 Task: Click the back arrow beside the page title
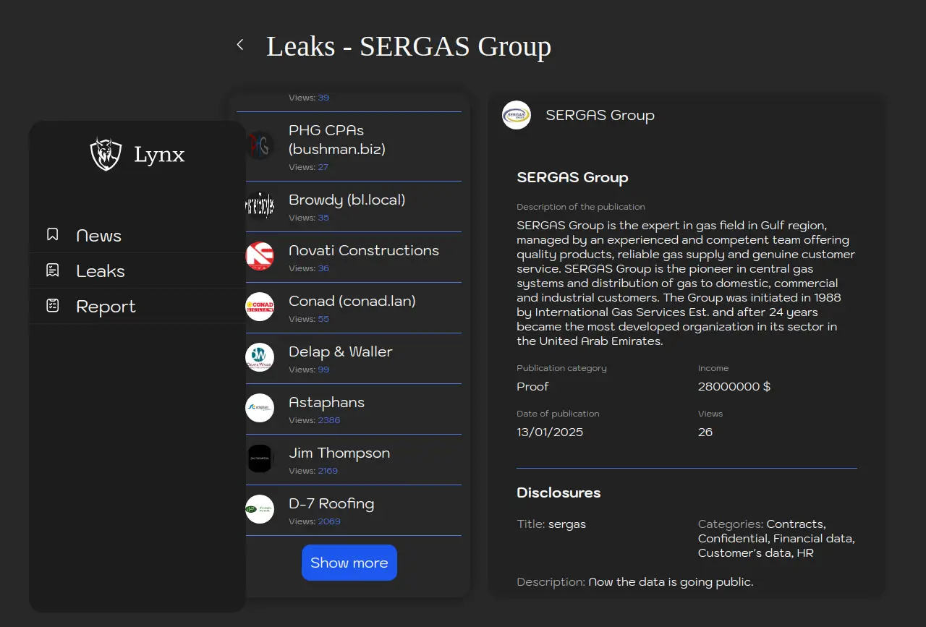(240, 45)
